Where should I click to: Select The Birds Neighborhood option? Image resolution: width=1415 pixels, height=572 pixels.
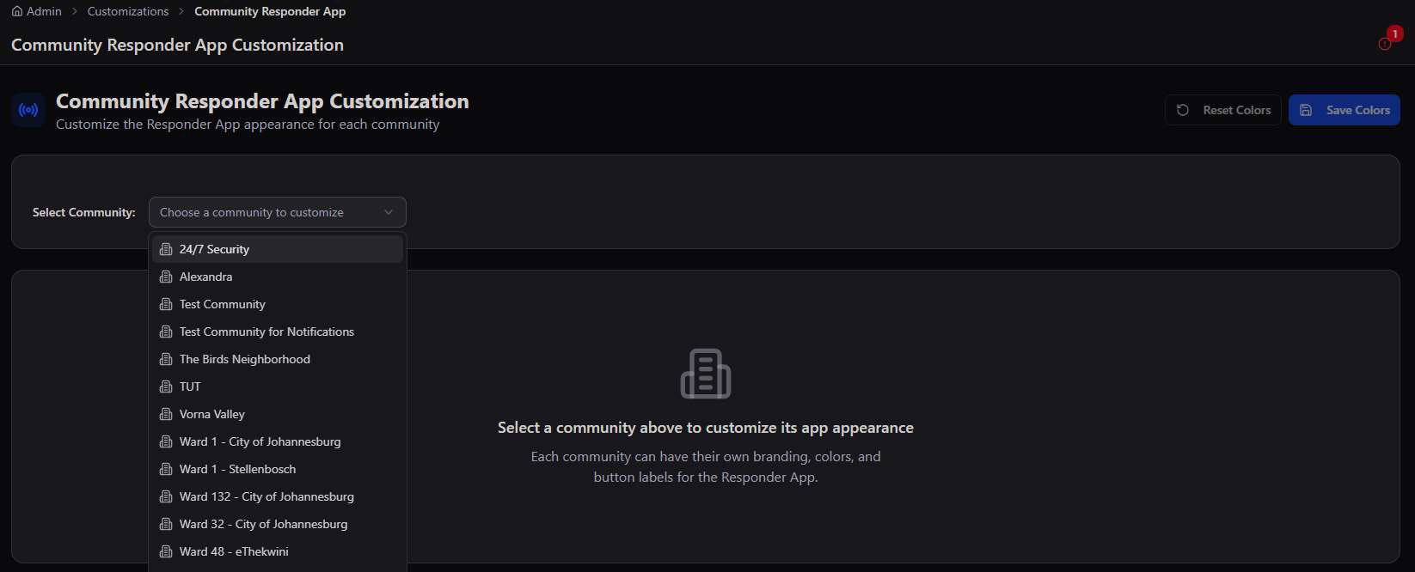(x=278, y=359)
